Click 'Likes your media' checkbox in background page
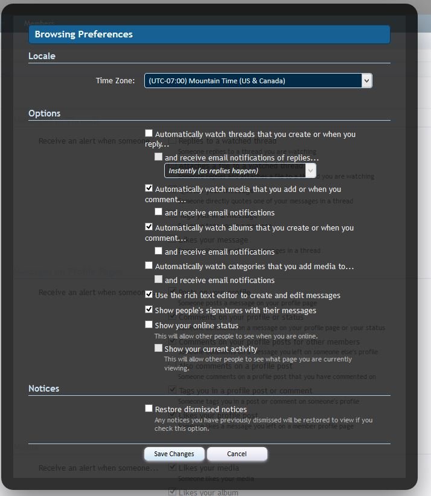The height and width of the screenshot is (496, 431). coord(173,467)
